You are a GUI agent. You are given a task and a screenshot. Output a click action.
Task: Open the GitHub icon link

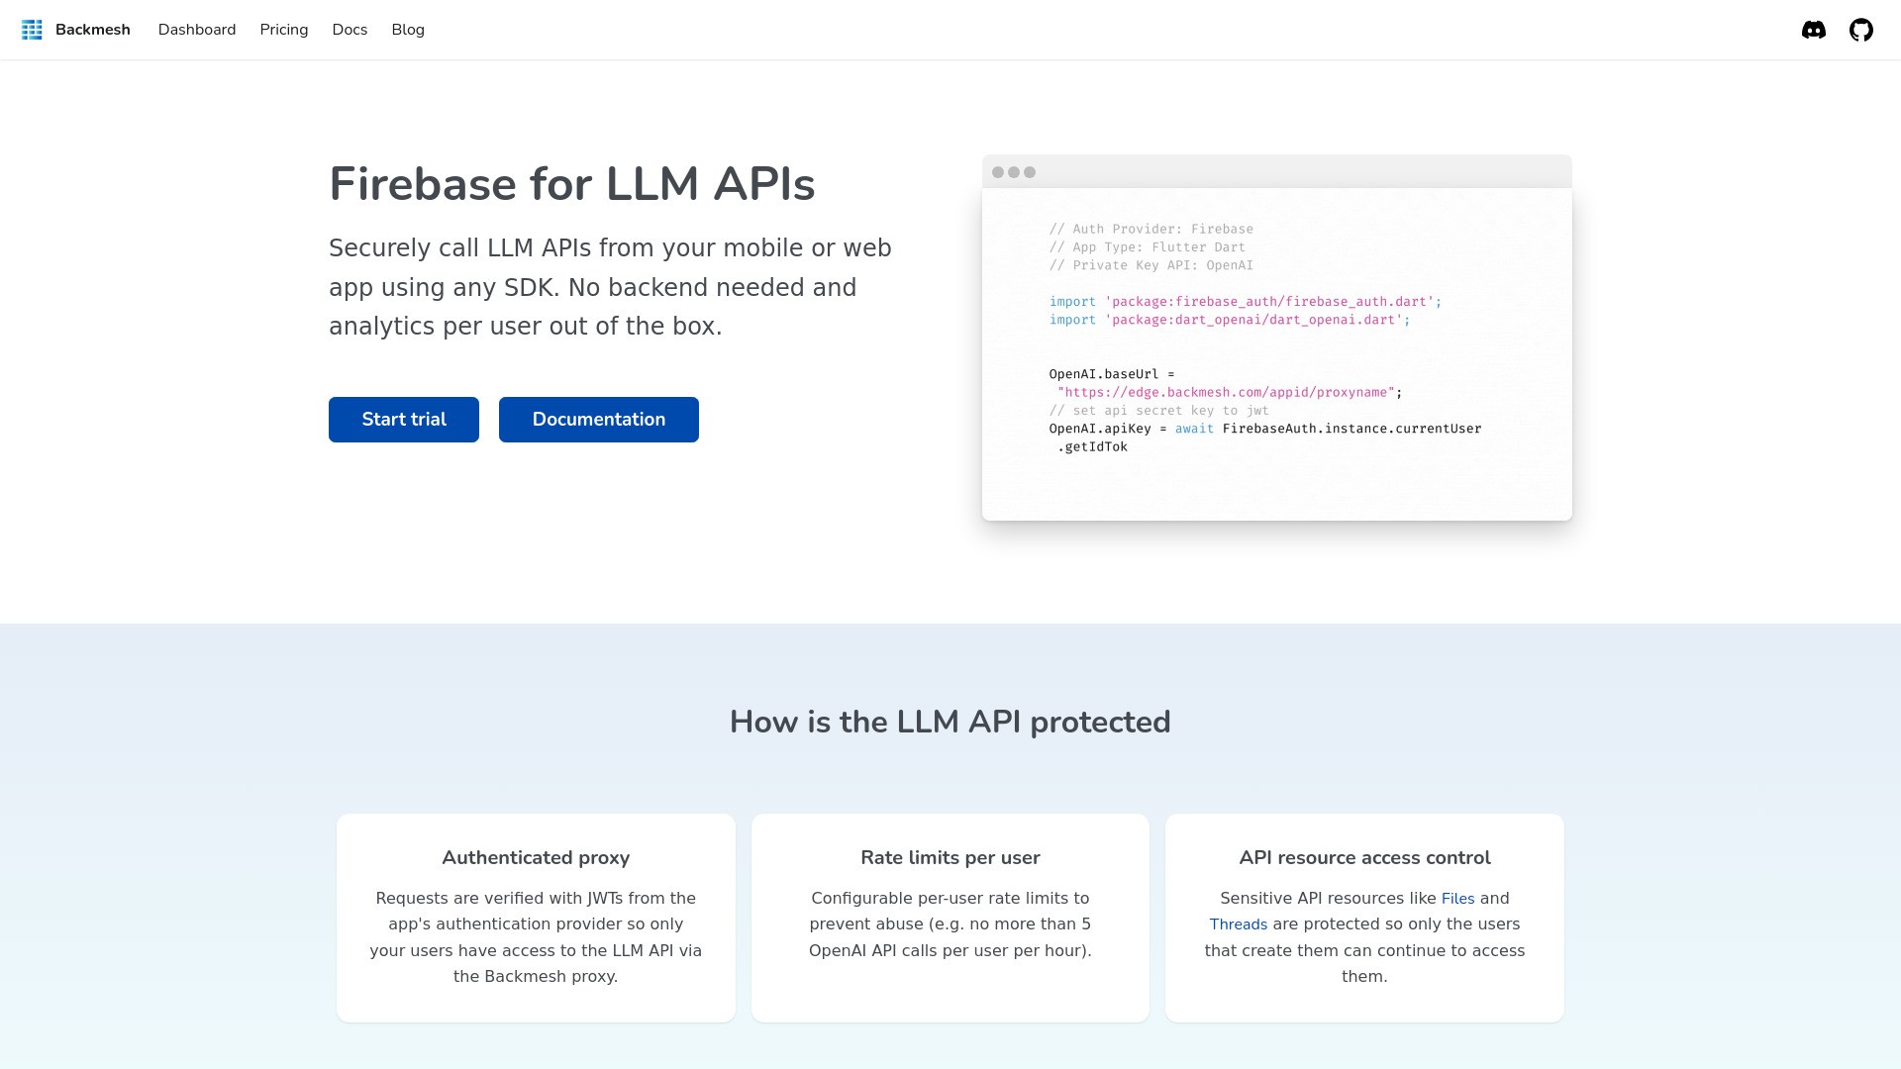pos(1860,30)
